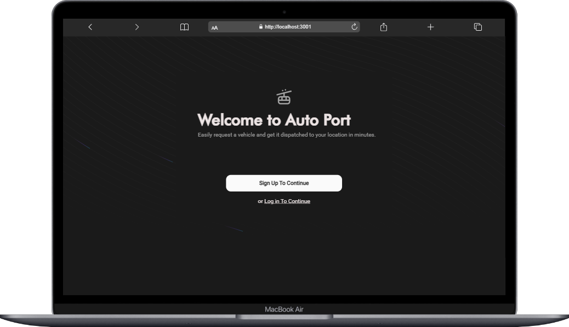The width and height of the screenshot is (569, 327).
Task: Open the Bookmarks sidebar
Action: coord(184,27)
